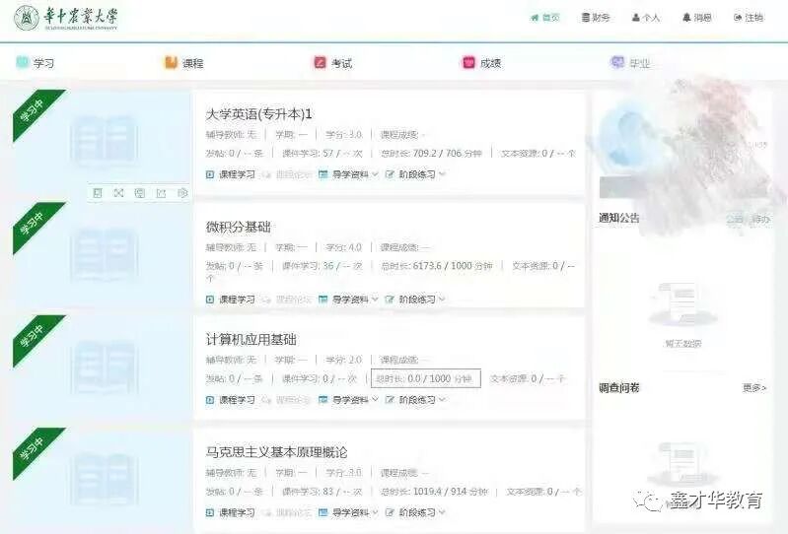Open course title 微积分基础
Viewport: 788px width, 534px height.
239,227
